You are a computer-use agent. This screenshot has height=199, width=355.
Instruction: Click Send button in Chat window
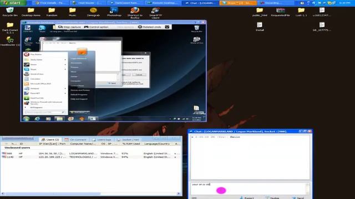[x=298, y=198]
